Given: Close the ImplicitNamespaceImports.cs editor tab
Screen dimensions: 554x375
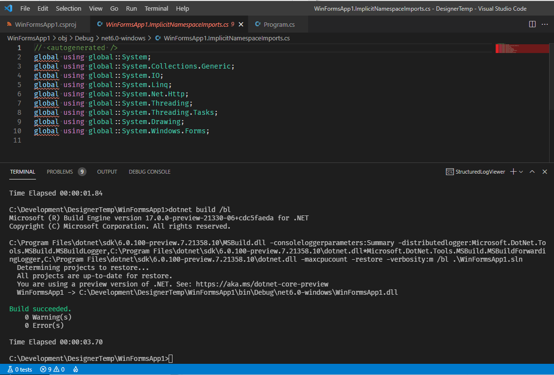Looking at the screenshot, I should tap(241, 24).
